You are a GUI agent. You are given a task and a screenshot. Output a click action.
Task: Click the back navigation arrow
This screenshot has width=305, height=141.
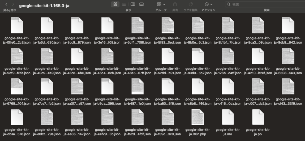[x=6, y=4]
